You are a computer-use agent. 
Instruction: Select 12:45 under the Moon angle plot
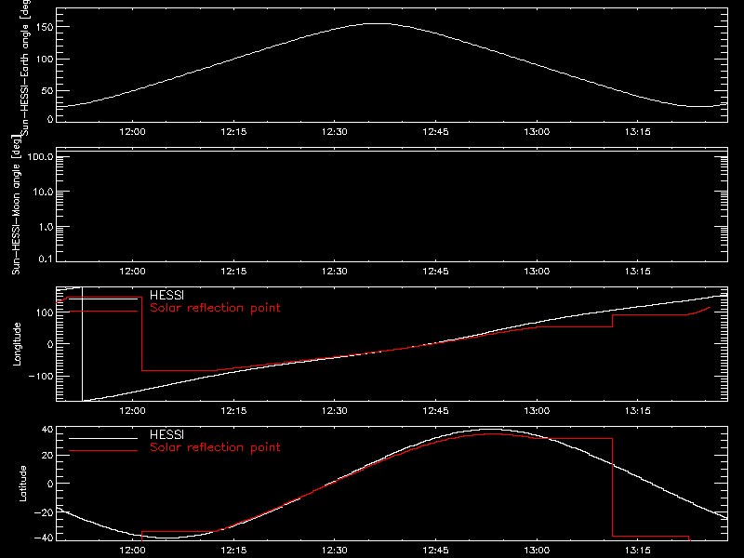click(435, 272)
